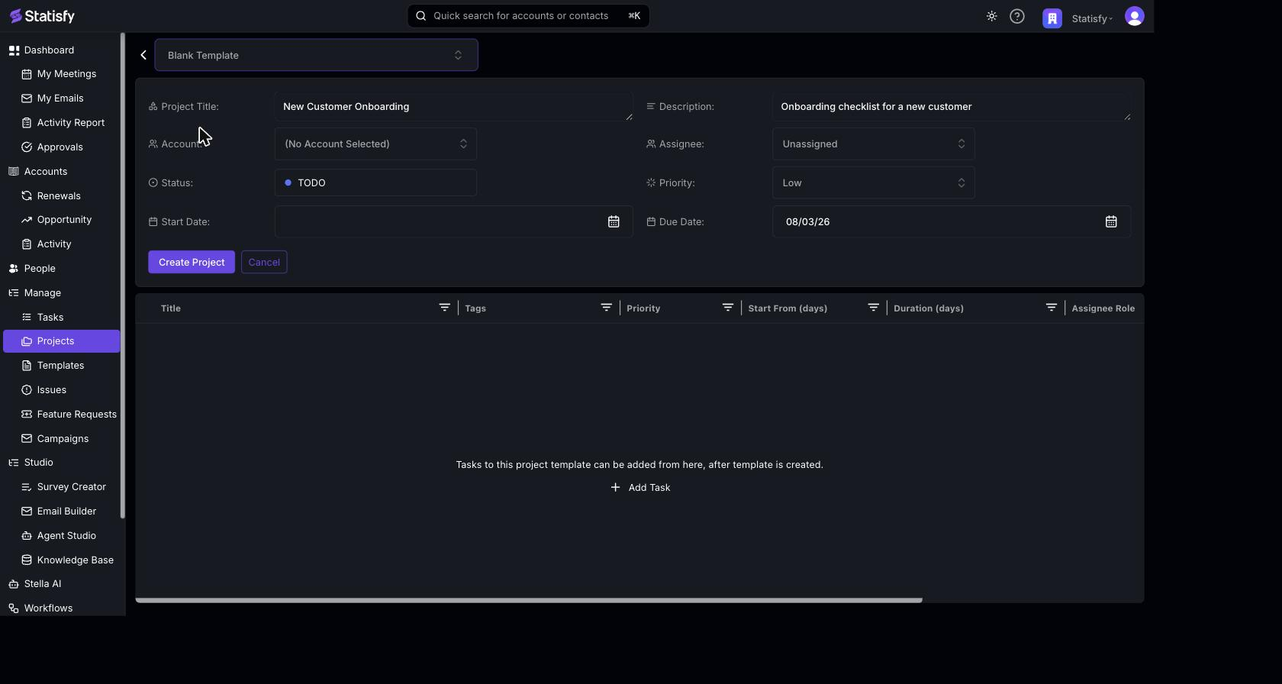Click the back arrow beside Blank Template
The width and height of the screenshot is (1282, 684).
[143, 55]
